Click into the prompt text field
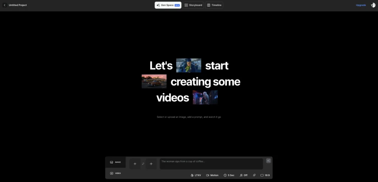Screen dimensions: 378x182 click(211, 164)
